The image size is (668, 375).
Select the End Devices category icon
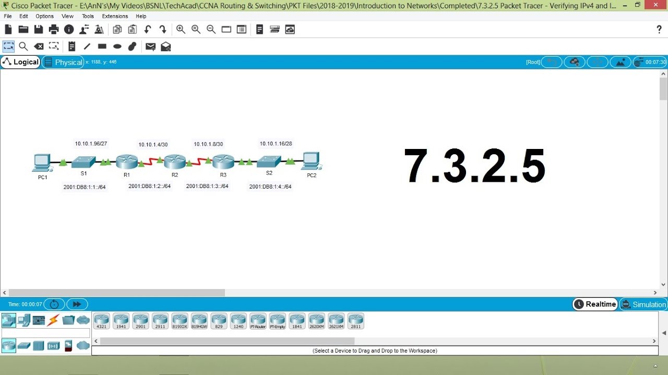pos(23,320)
